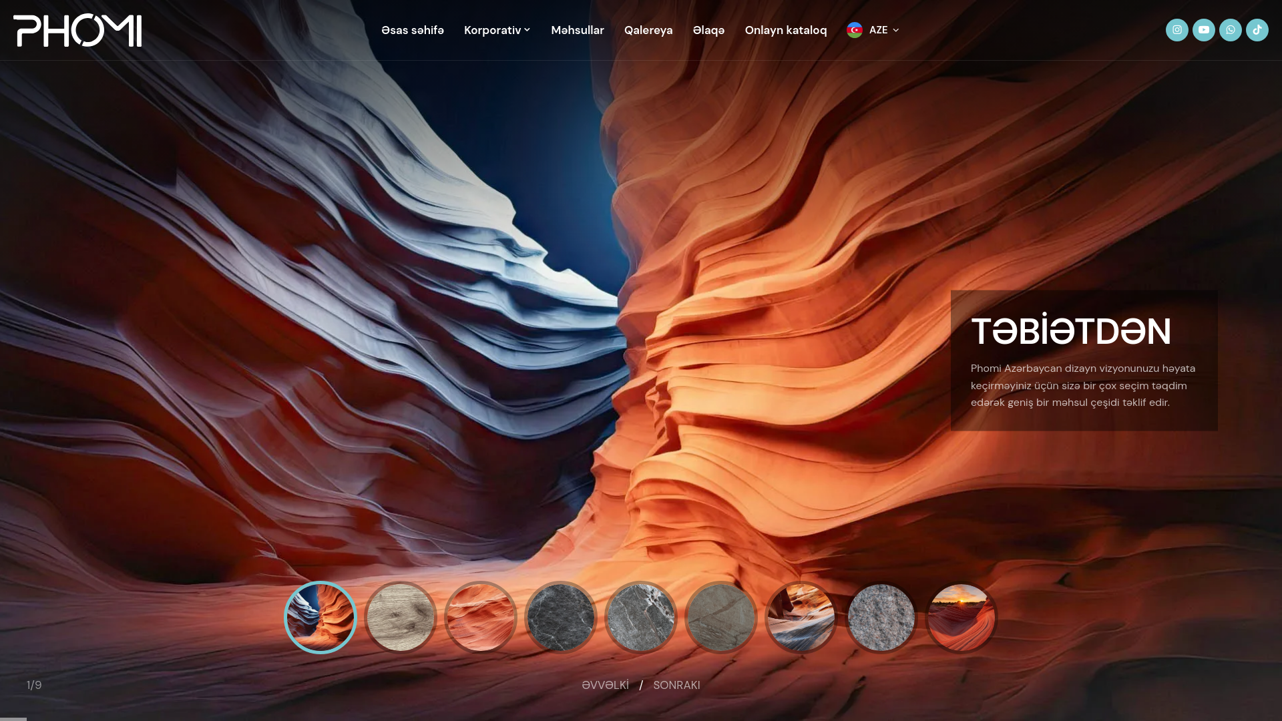
Task: Open the AZE language dropdown
Action: (873, 30)
